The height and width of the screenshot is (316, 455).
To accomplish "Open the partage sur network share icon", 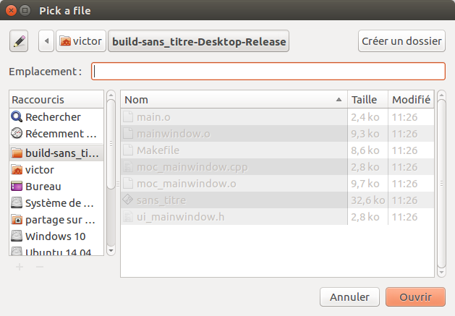I will point(17,220).
